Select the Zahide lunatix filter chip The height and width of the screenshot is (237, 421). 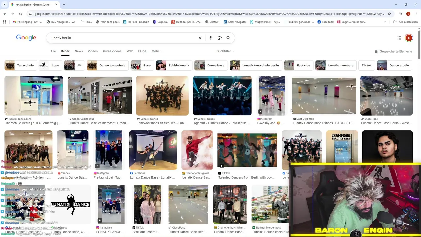(x=174, y=66)
